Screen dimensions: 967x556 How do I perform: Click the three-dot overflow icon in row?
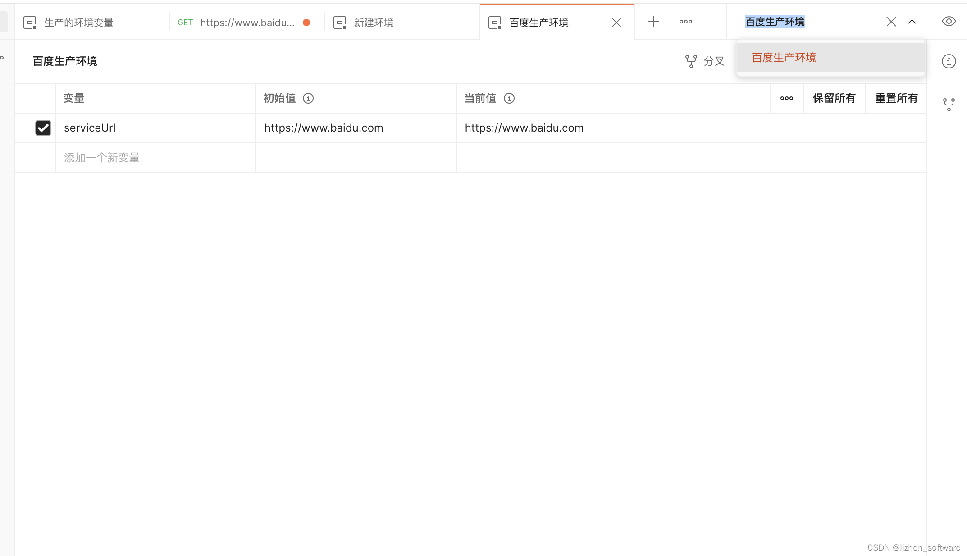tap(786, 98)
